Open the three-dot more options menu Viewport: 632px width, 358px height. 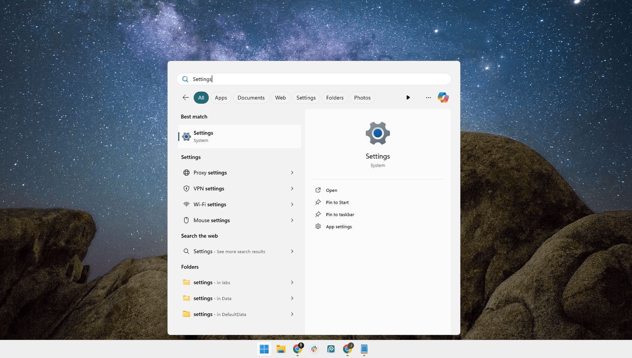point(428,97)
